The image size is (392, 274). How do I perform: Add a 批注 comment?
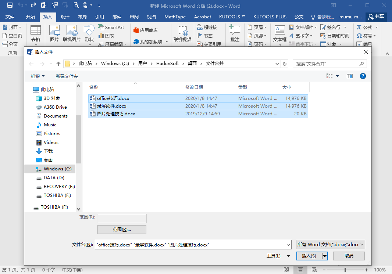point(235,34)
